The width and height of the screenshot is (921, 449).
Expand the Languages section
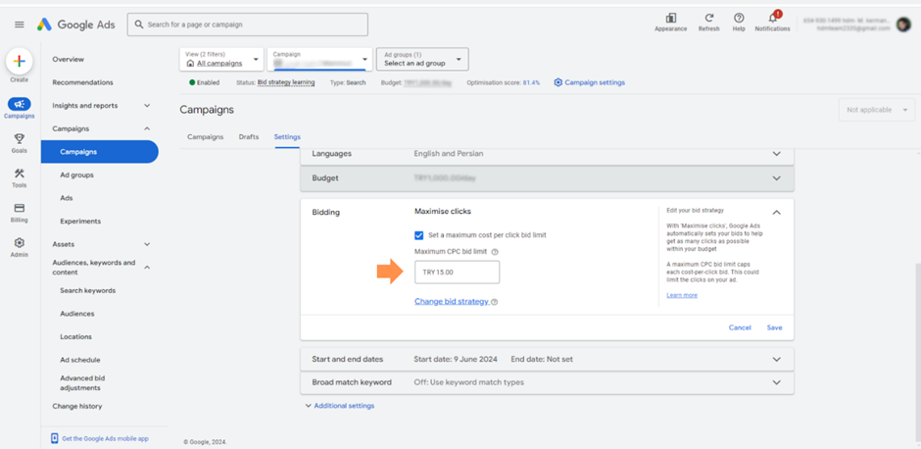coord(776,154)
